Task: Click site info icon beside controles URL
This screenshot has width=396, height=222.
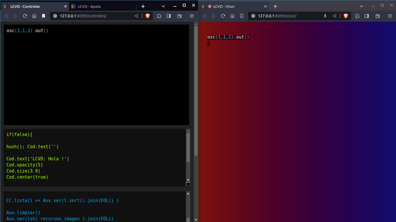Action: 55,16
